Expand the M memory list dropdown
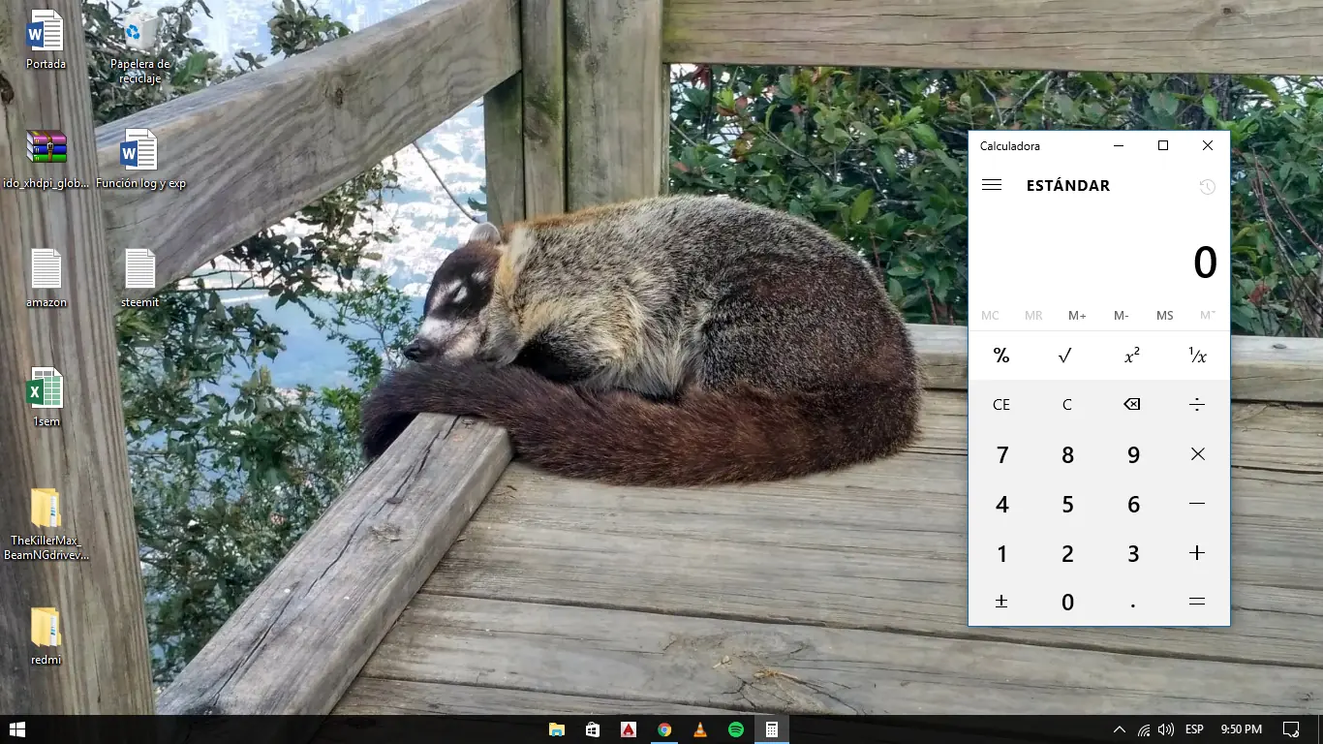The height and width of the screenshot is (744, 1323). pyautogui.click(x=1208, y=316)
